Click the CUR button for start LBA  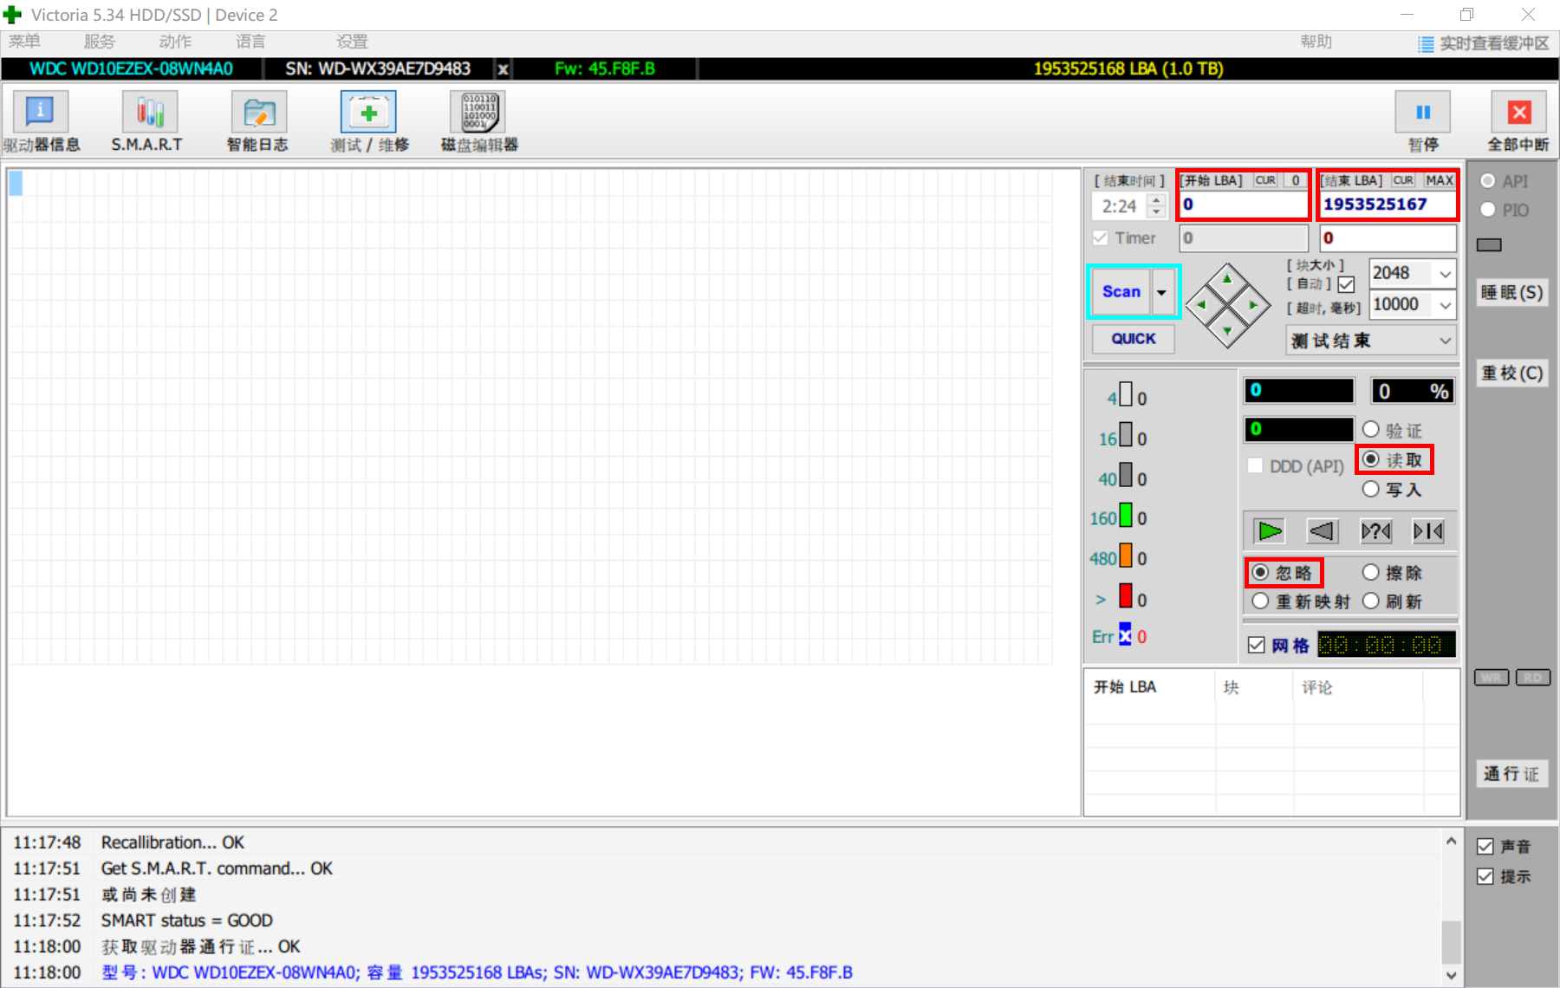1265,180
